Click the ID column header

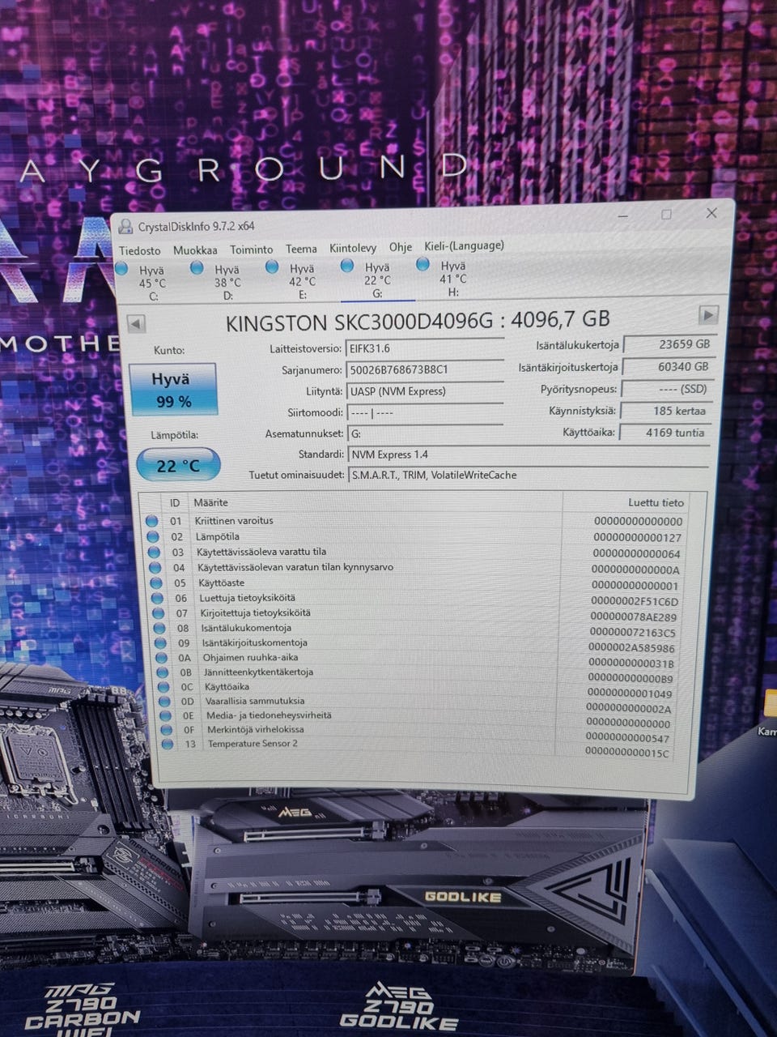click(175, 503)
